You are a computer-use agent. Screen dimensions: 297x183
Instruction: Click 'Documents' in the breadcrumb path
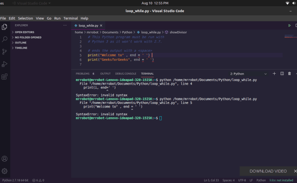110,32
